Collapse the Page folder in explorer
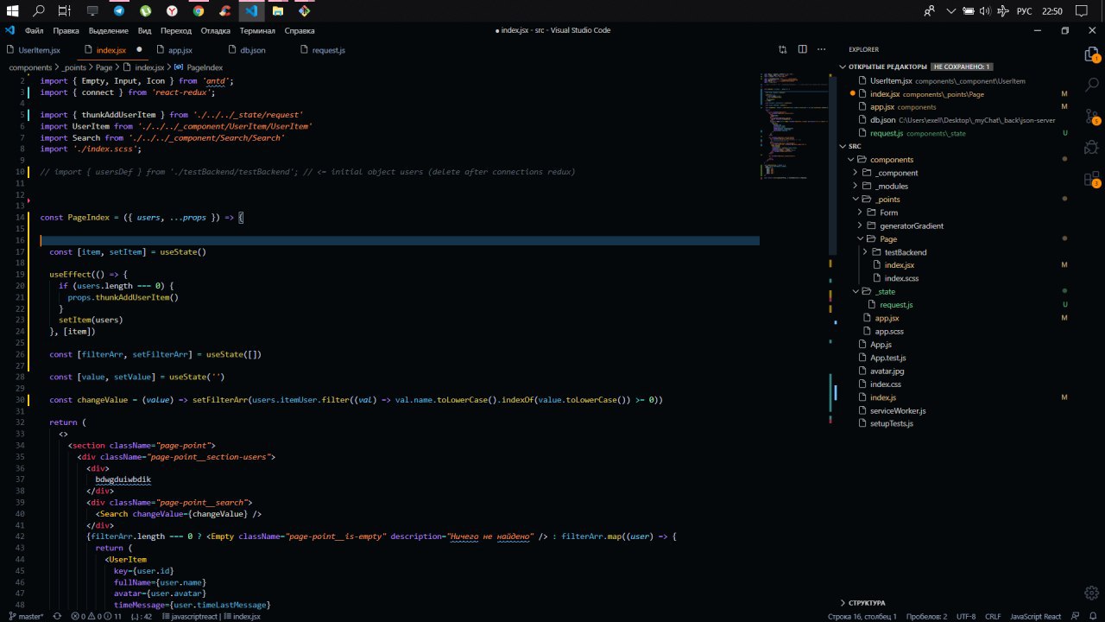 [888, 238]
